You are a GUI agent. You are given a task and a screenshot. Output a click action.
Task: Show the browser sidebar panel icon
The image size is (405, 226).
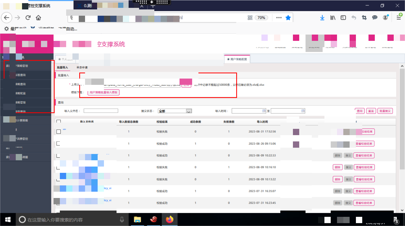point(343,18)
